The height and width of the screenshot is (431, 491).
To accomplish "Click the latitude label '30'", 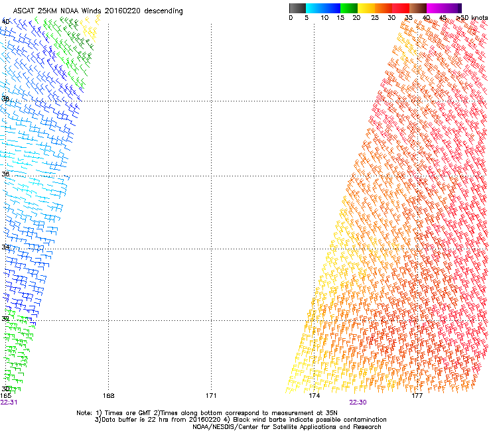I will (x=5, y=389).
